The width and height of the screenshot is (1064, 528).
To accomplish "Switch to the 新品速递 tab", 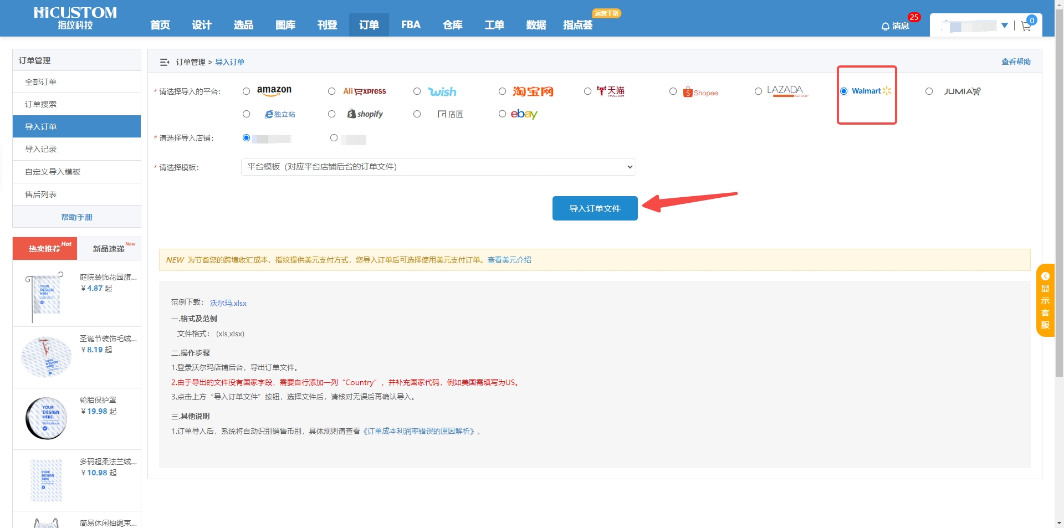I will (109, 249).
